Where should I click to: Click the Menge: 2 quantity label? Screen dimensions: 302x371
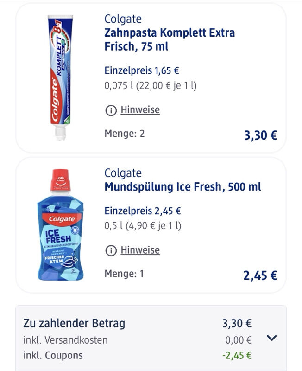pos(124,134)
